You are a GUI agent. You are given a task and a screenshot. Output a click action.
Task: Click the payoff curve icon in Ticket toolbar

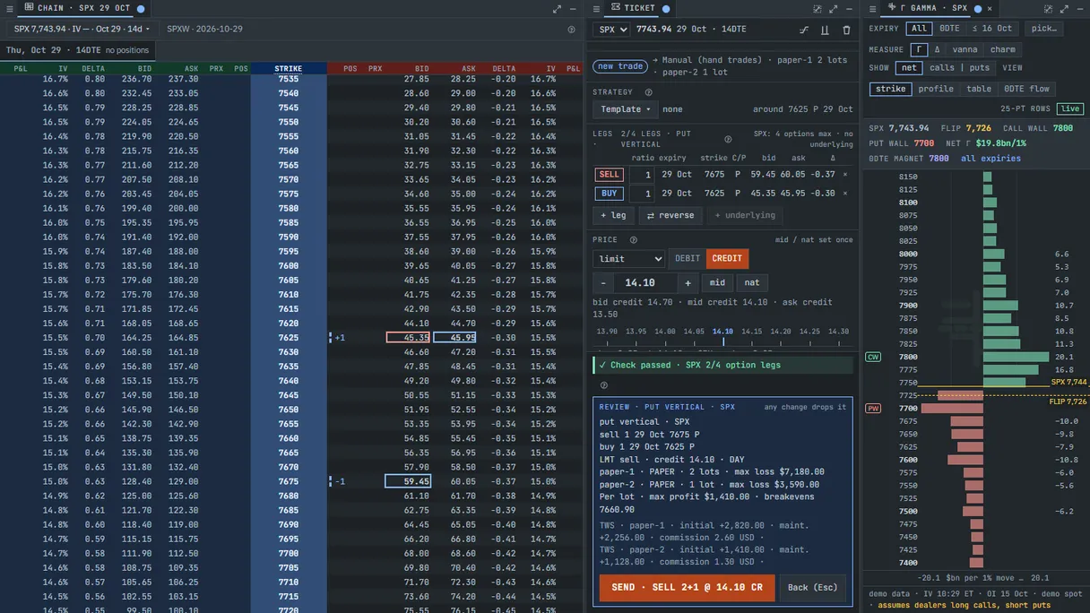tap(804, 30)
